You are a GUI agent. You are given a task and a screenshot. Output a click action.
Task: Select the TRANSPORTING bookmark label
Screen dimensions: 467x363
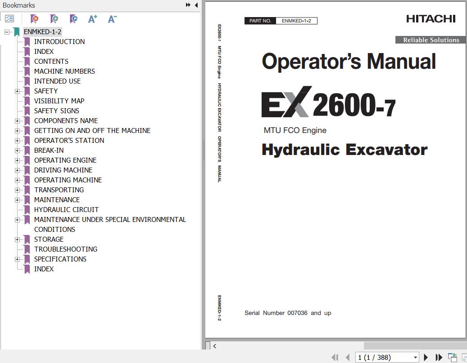click(59, 190)
